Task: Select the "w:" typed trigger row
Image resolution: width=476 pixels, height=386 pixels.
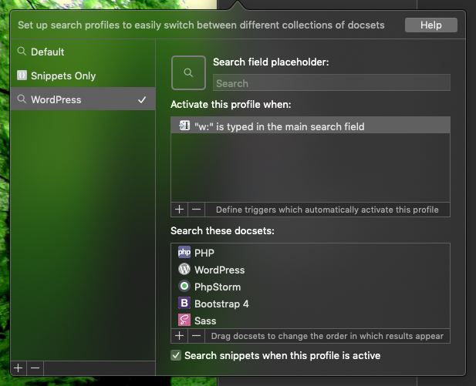Action: click(x=310, y=126)
